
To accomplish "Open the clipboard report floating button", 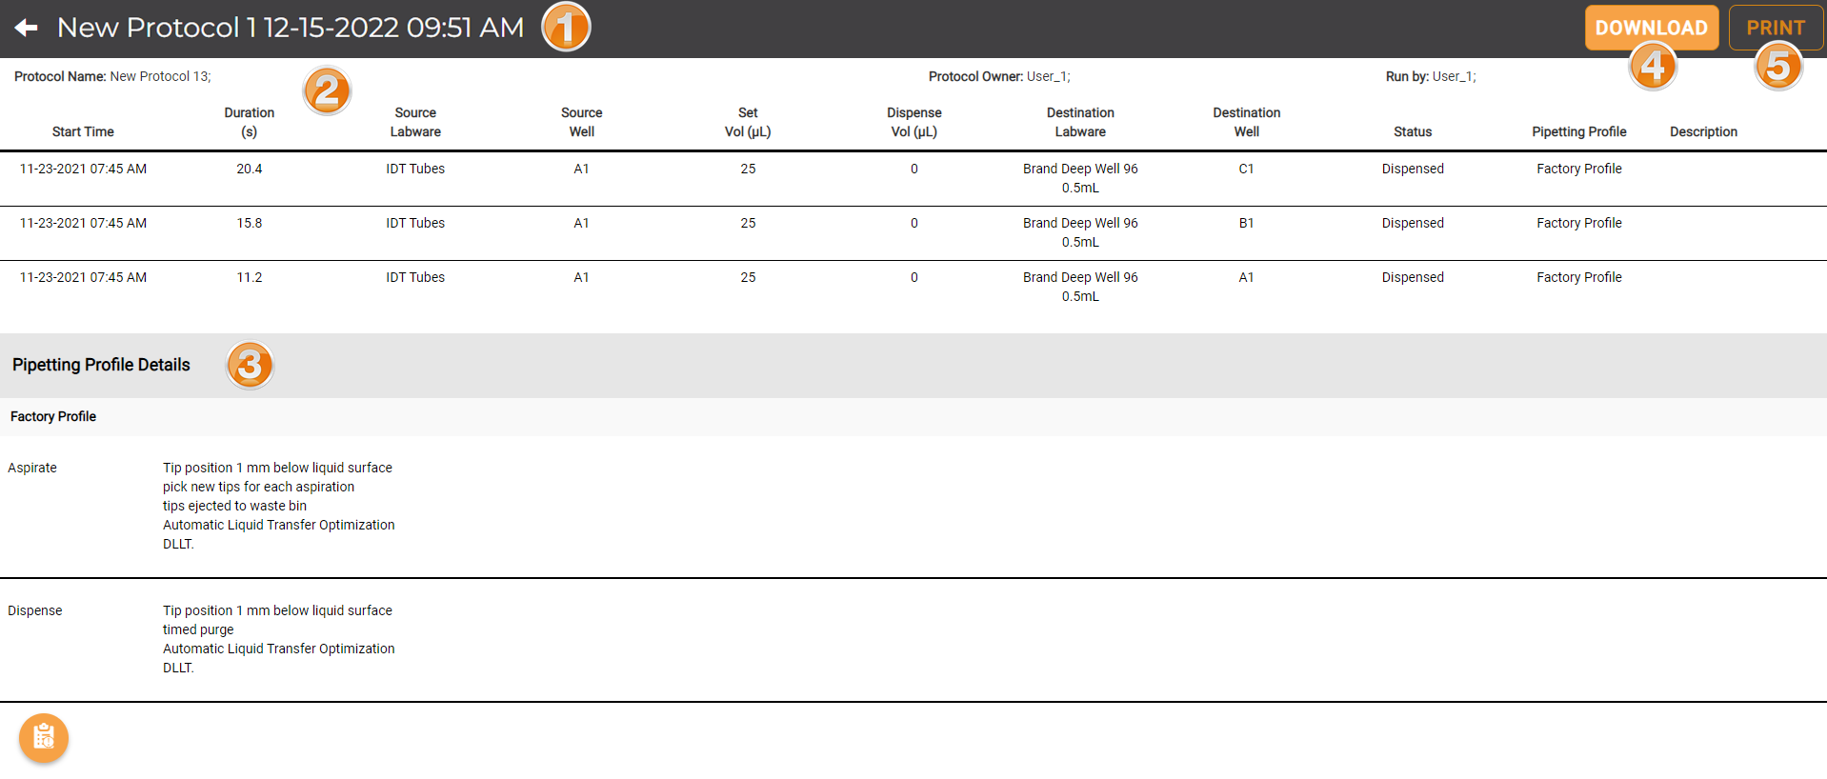I will (44, 737).
